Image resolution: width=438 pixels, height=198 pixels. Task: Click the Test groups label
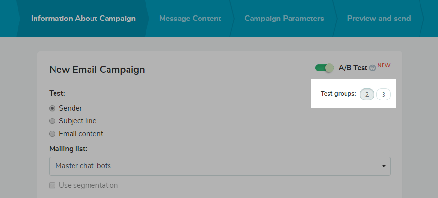coord(338,94)
